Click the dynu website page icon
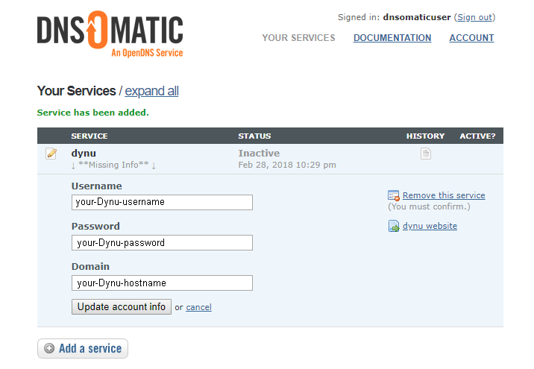Screen dimensions: 534x369 pos(394,226)
